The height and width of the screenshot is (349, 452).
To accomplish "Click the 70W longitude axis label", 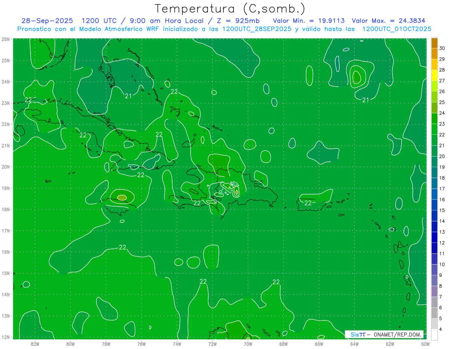I will [x=248, y=343].
